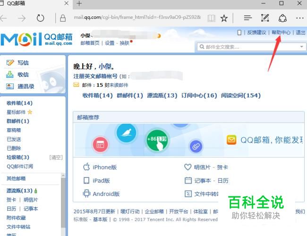Screen dimensions: 307x236
Task: Select 垃圾箱(3) junk folder
Action: pyautogui.click(x=18, y=157)
